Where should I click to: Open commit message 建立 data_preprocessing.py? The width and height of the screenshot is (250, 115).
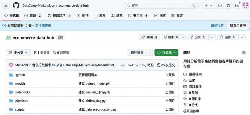pyautogui.click(x=97, y=109)
